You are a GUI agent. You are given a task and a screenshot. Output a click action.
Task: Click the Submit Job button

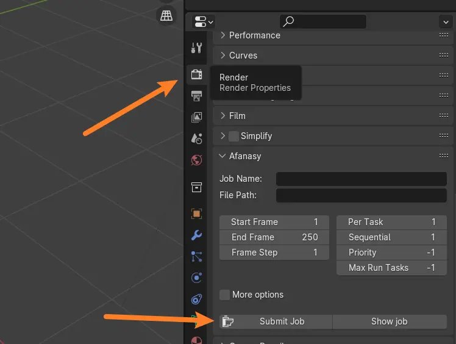(276, 321)
